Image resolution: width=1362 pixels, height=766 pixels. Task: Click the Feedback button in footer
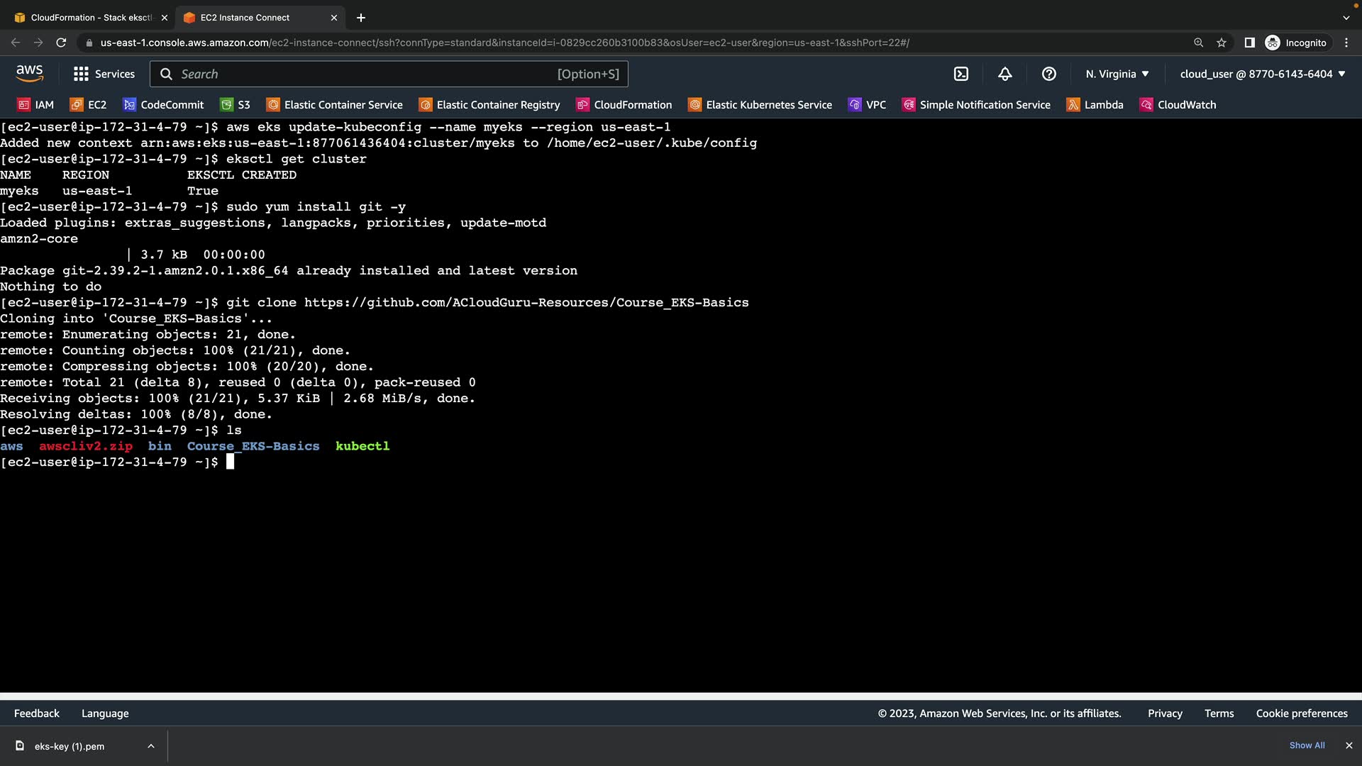(37, 714)
